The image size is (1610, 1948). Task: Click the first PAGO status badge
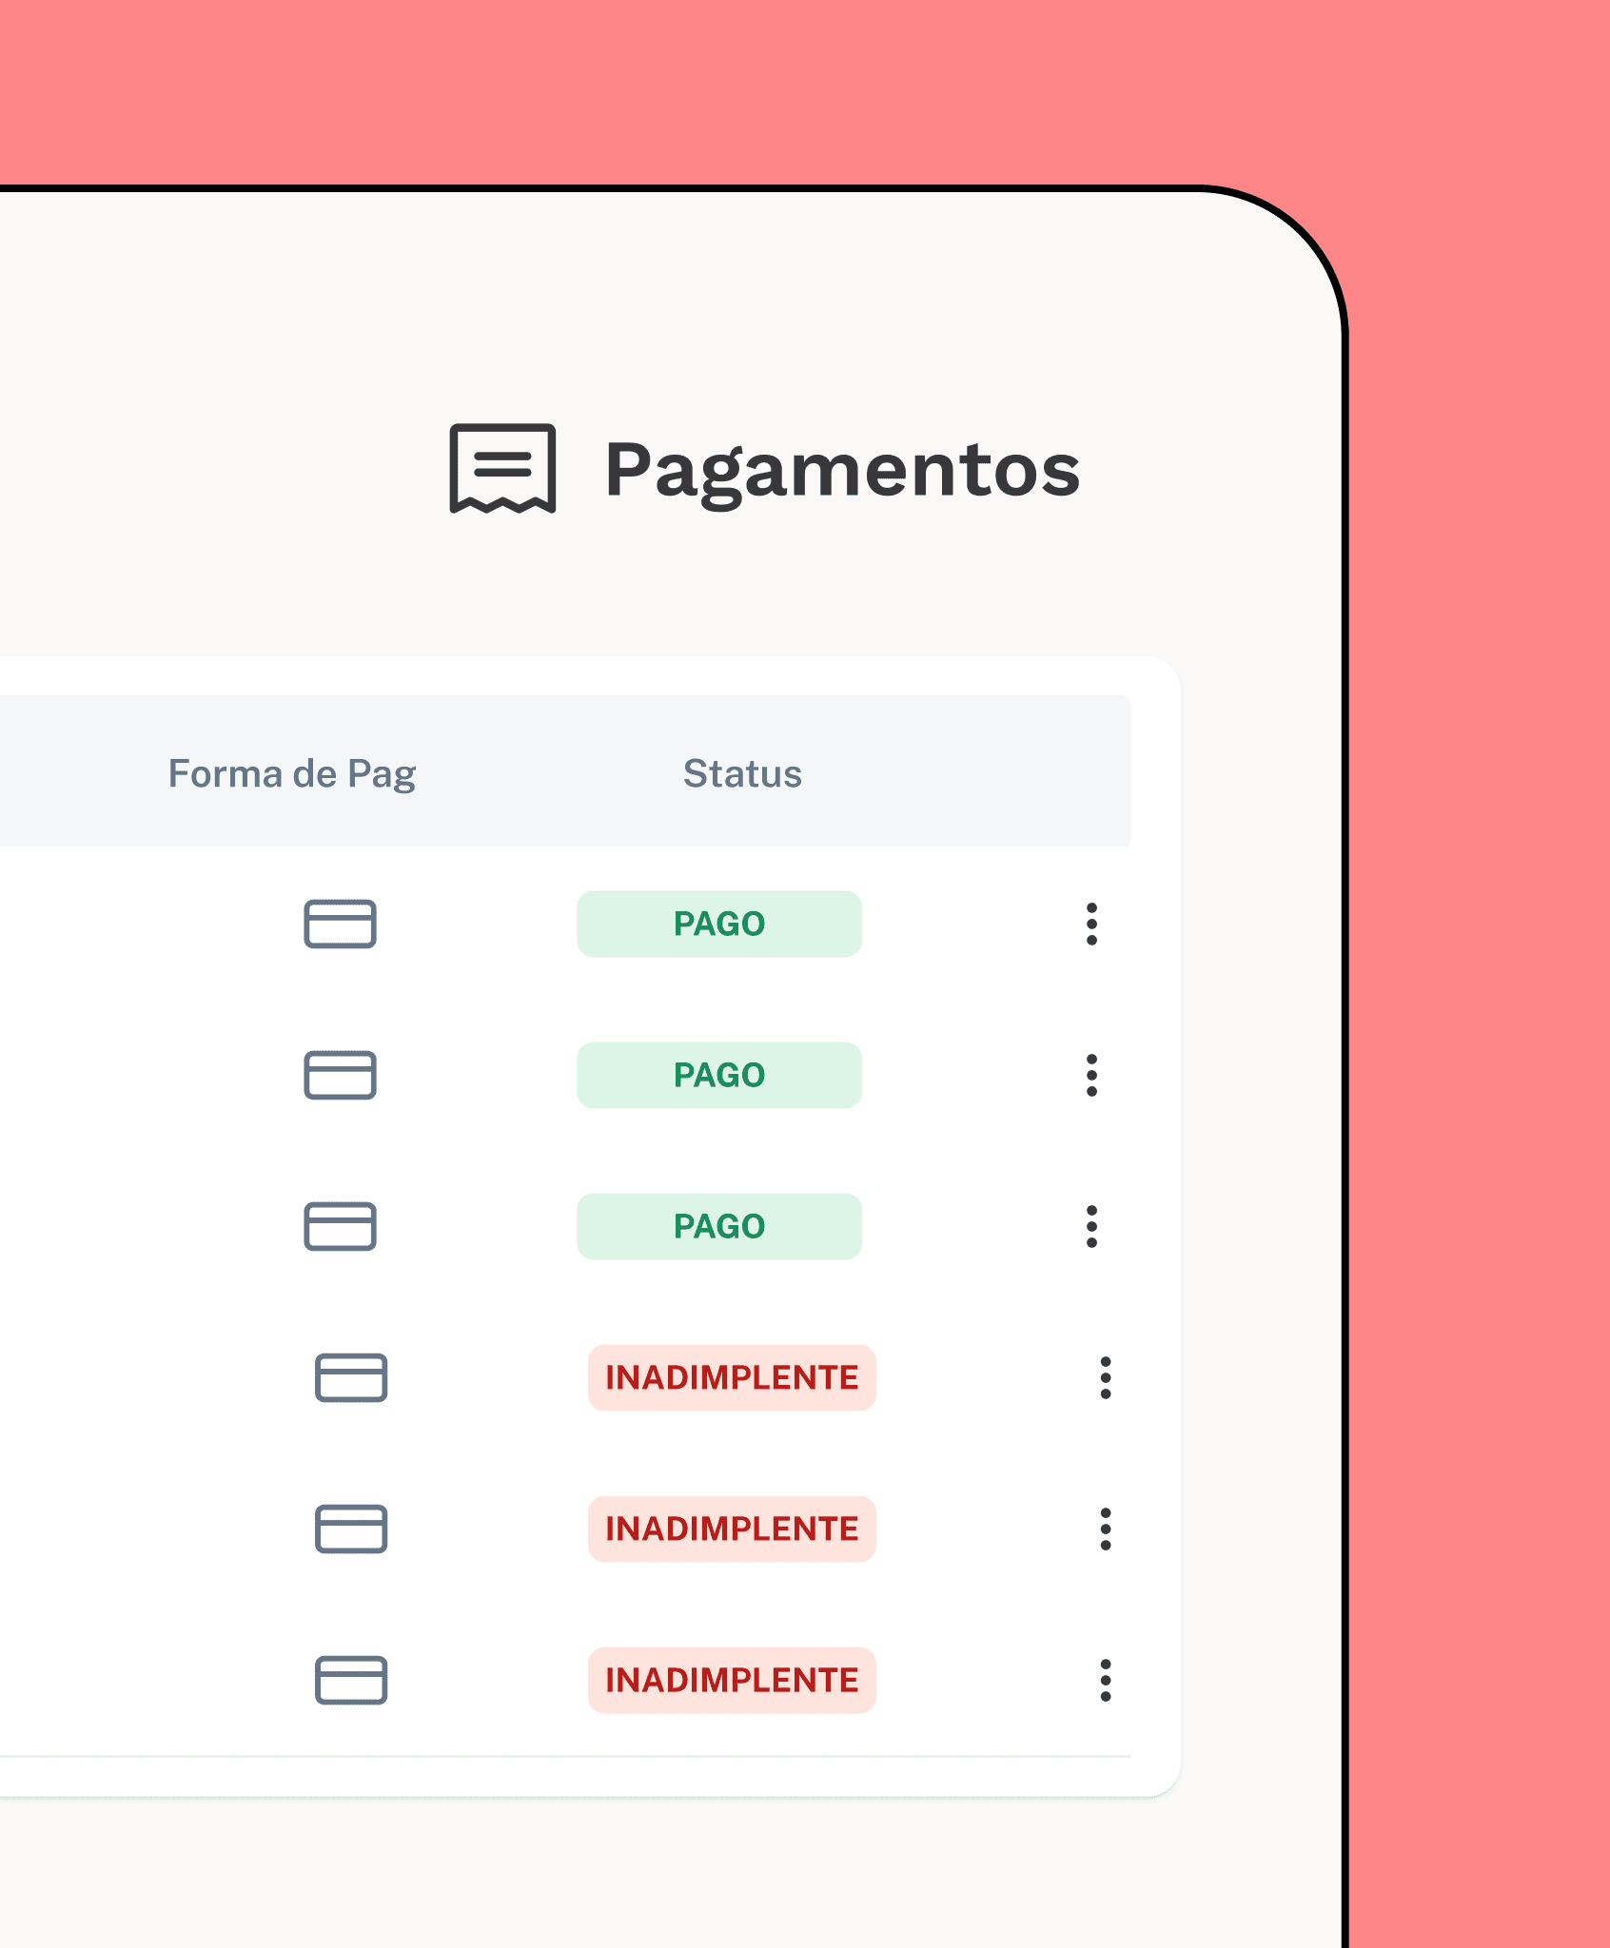[718, 924]
